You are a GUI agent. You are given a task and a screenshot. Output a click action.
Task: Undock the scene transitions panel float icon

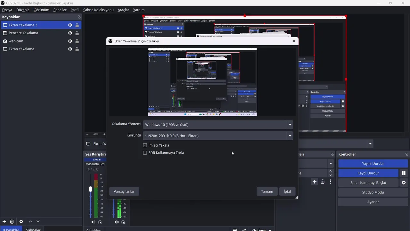(x=332, y=154)
